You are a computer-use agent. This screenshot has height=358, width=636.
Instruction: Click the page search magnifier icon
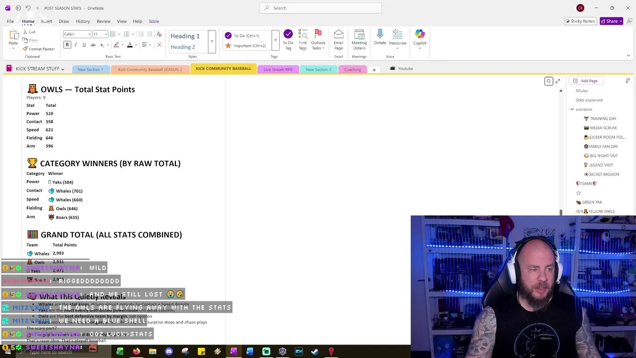pyautogui.click(x=549, y=81)
